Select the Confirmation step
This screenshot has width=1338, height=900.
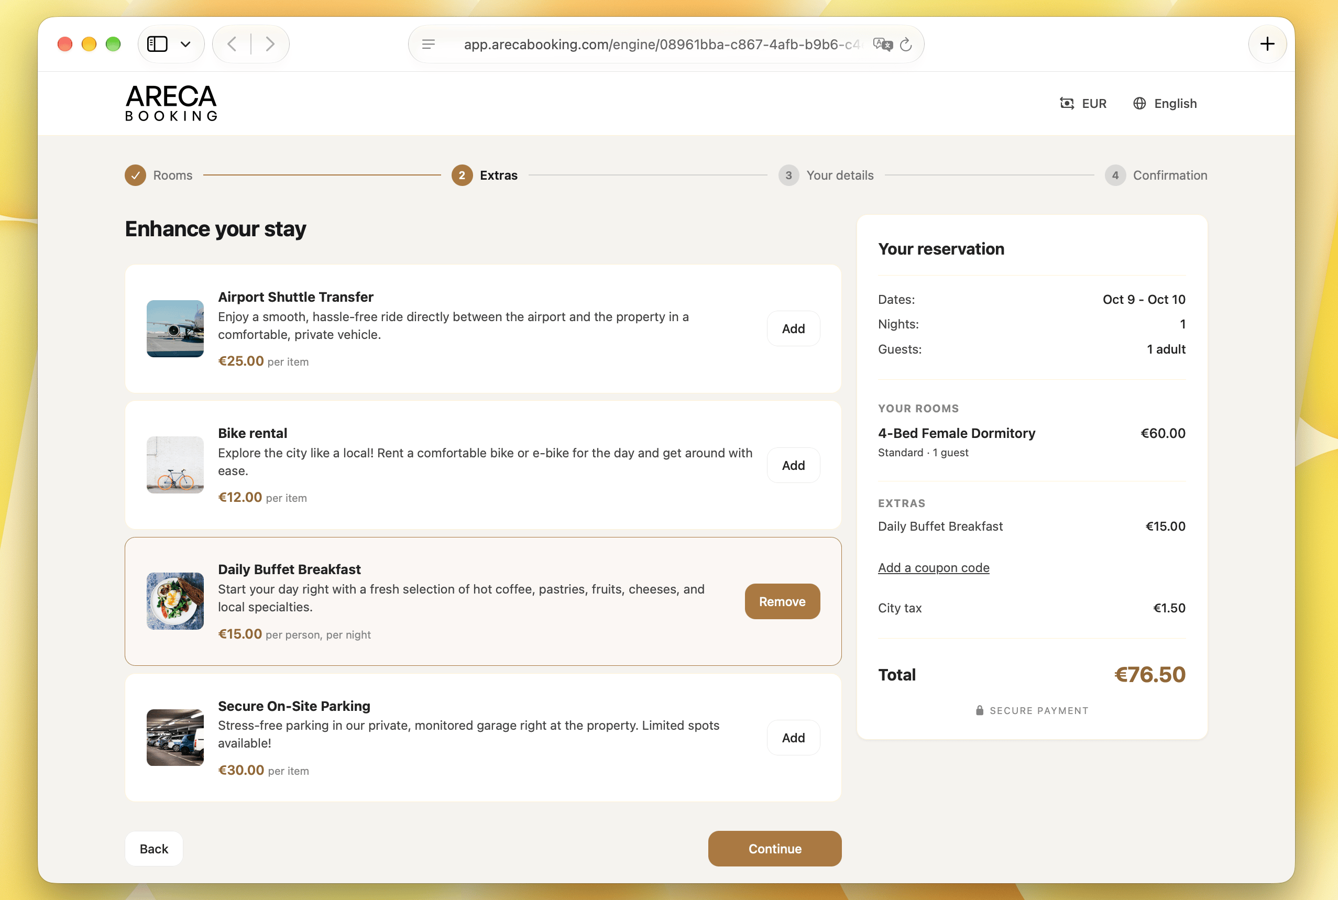point(1156,175)
